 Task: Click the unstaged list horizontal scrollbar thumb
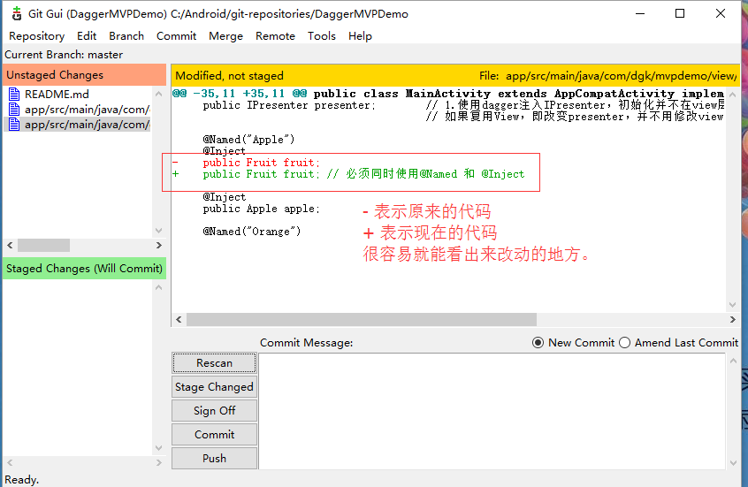point(44,245)
